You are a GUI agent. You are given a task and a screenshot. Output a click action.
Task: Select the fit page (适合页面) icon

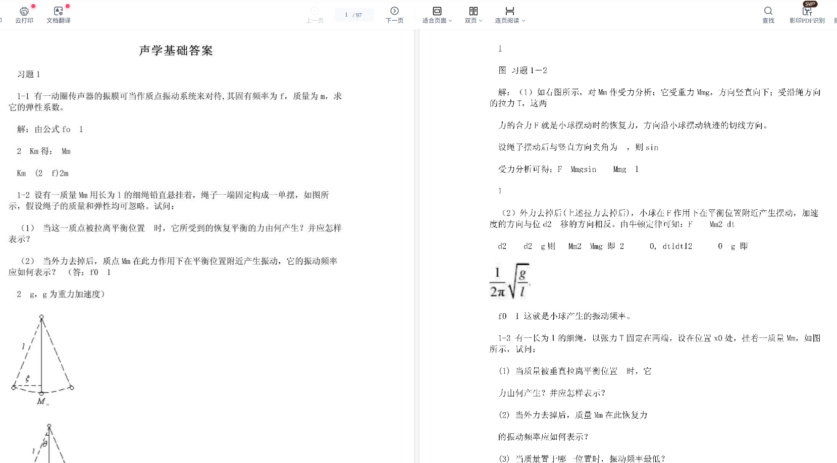coord(437,11)
